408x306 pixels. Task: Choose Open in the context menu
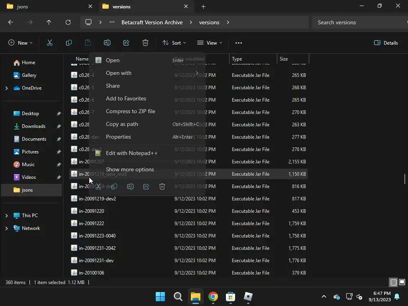point(147,61)
